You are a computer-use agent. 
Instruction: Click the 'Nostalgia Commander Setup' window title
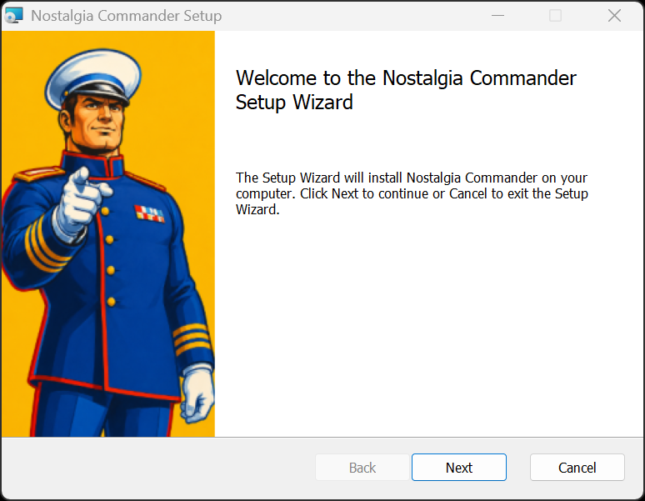[127, 16]
